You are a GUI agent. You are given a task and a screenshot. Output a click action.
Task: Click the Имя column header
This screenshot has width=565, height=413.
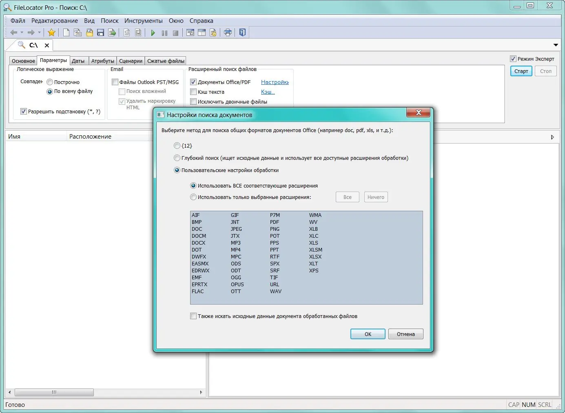pos(36,137)
